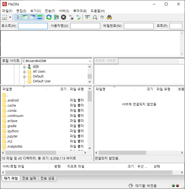Reconnect to the last server

coord(78,17)
